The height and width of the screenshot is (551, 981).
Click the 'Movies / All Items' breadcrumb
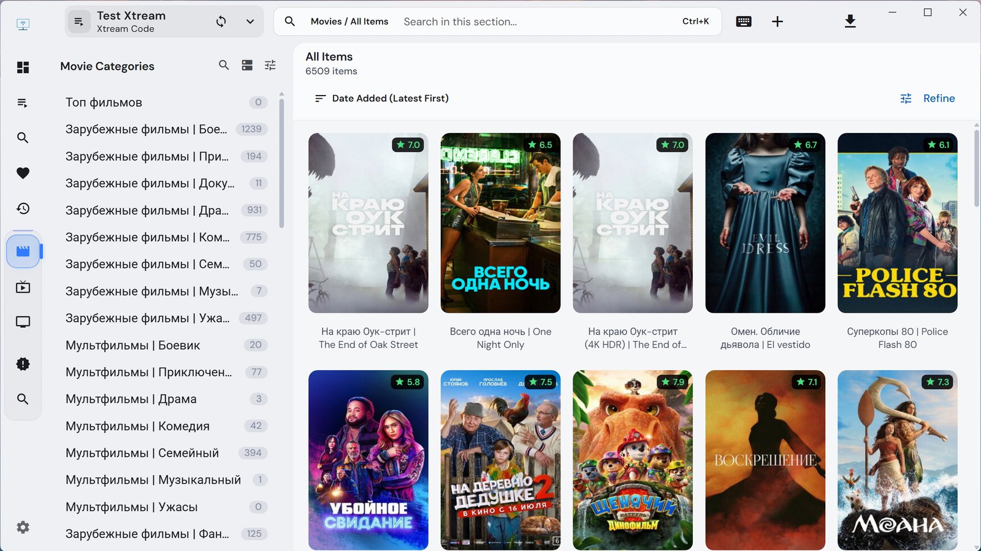coord(349,21)
